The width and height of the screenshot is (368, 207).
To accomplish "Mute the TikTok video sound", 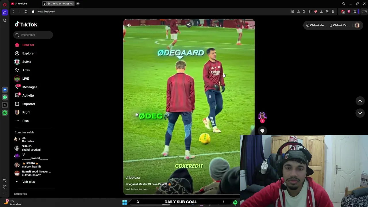I will point(129,25).
